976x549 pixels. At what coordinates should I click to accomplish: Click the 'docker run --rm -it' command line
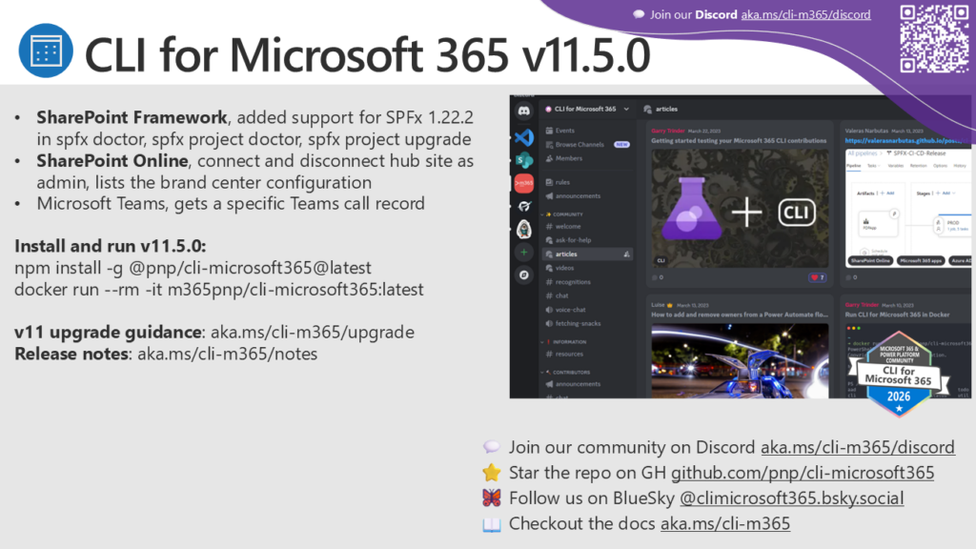tap(219, 290)
